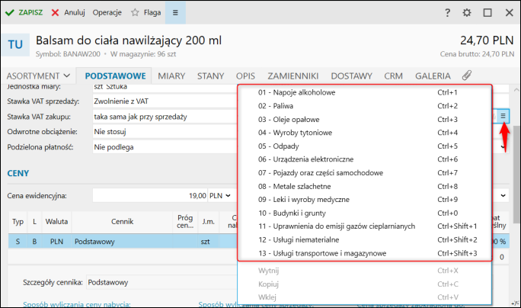
Task: Click the vertical scrollbar thumb
Action: click(x=516, y=175)
